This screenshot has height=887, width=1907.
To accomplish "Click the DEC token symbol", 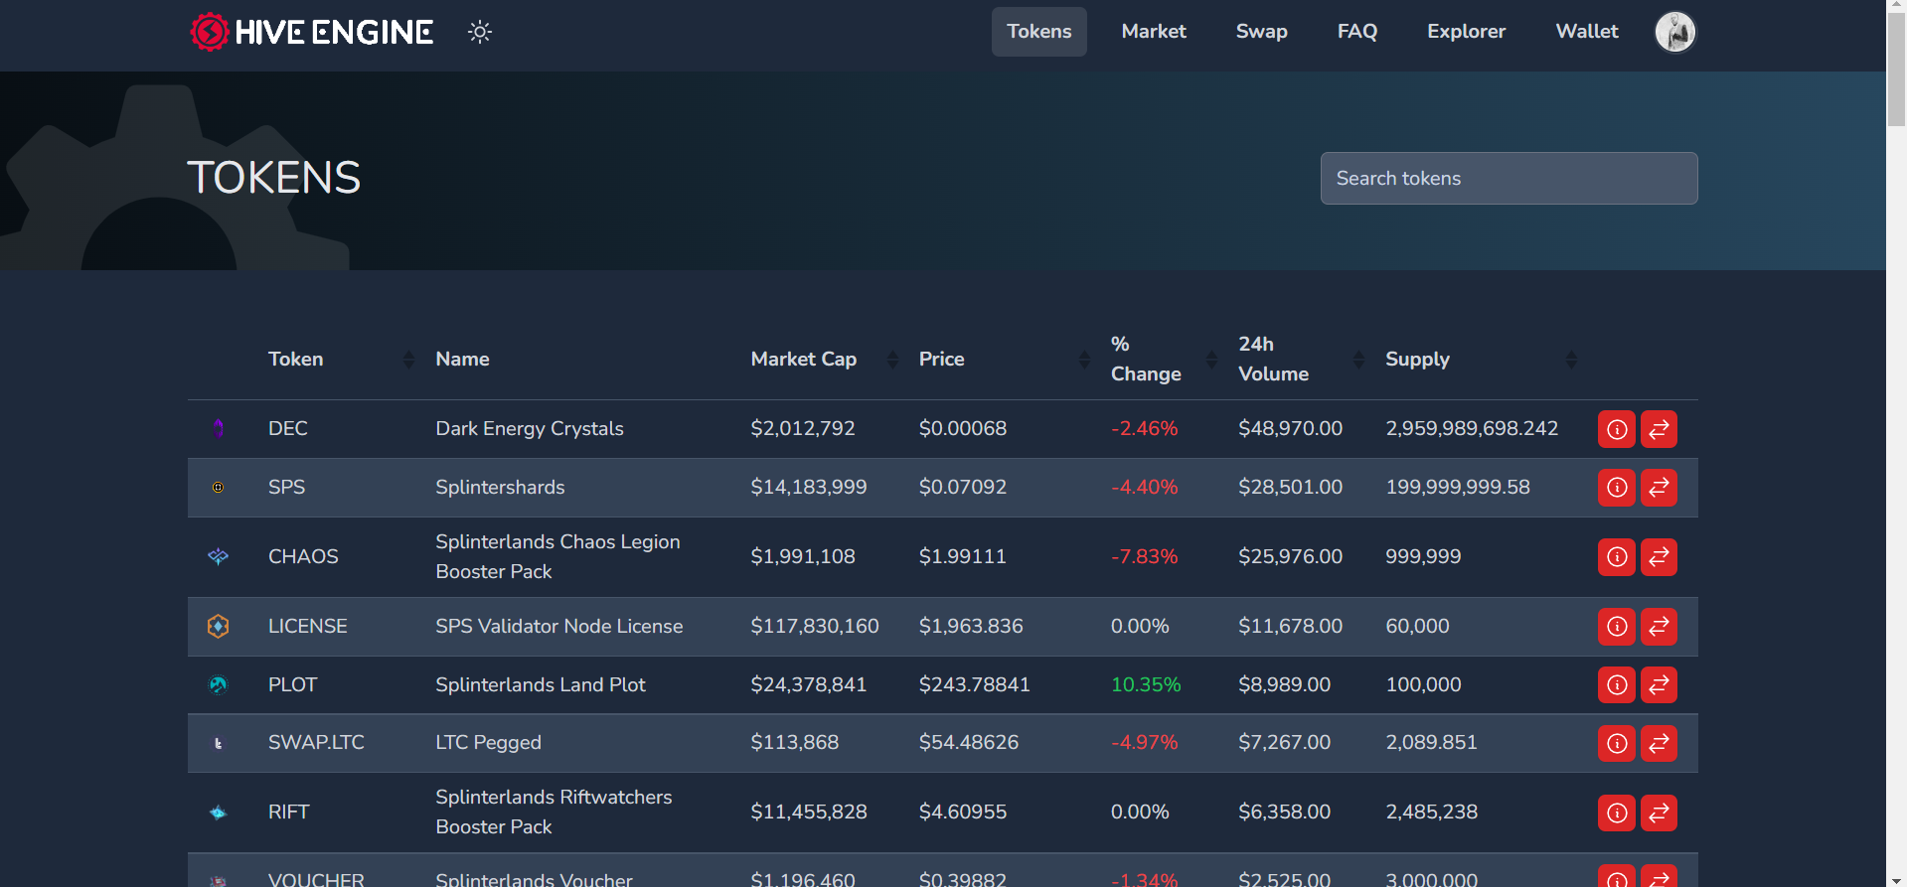I will (x=288, y=429).
